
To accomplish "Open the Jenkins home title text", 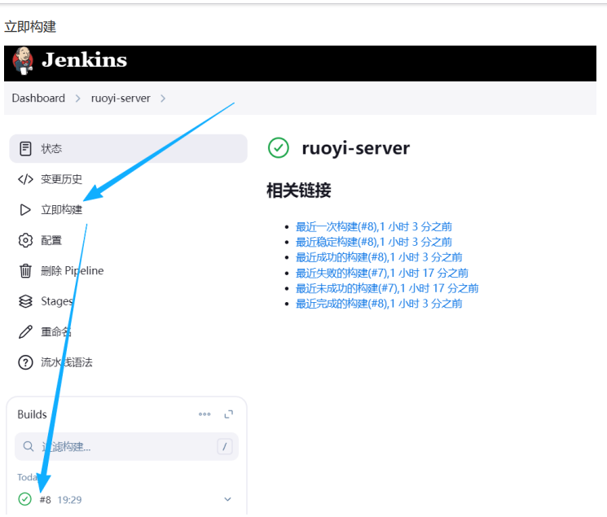I will tap(85, 60).
